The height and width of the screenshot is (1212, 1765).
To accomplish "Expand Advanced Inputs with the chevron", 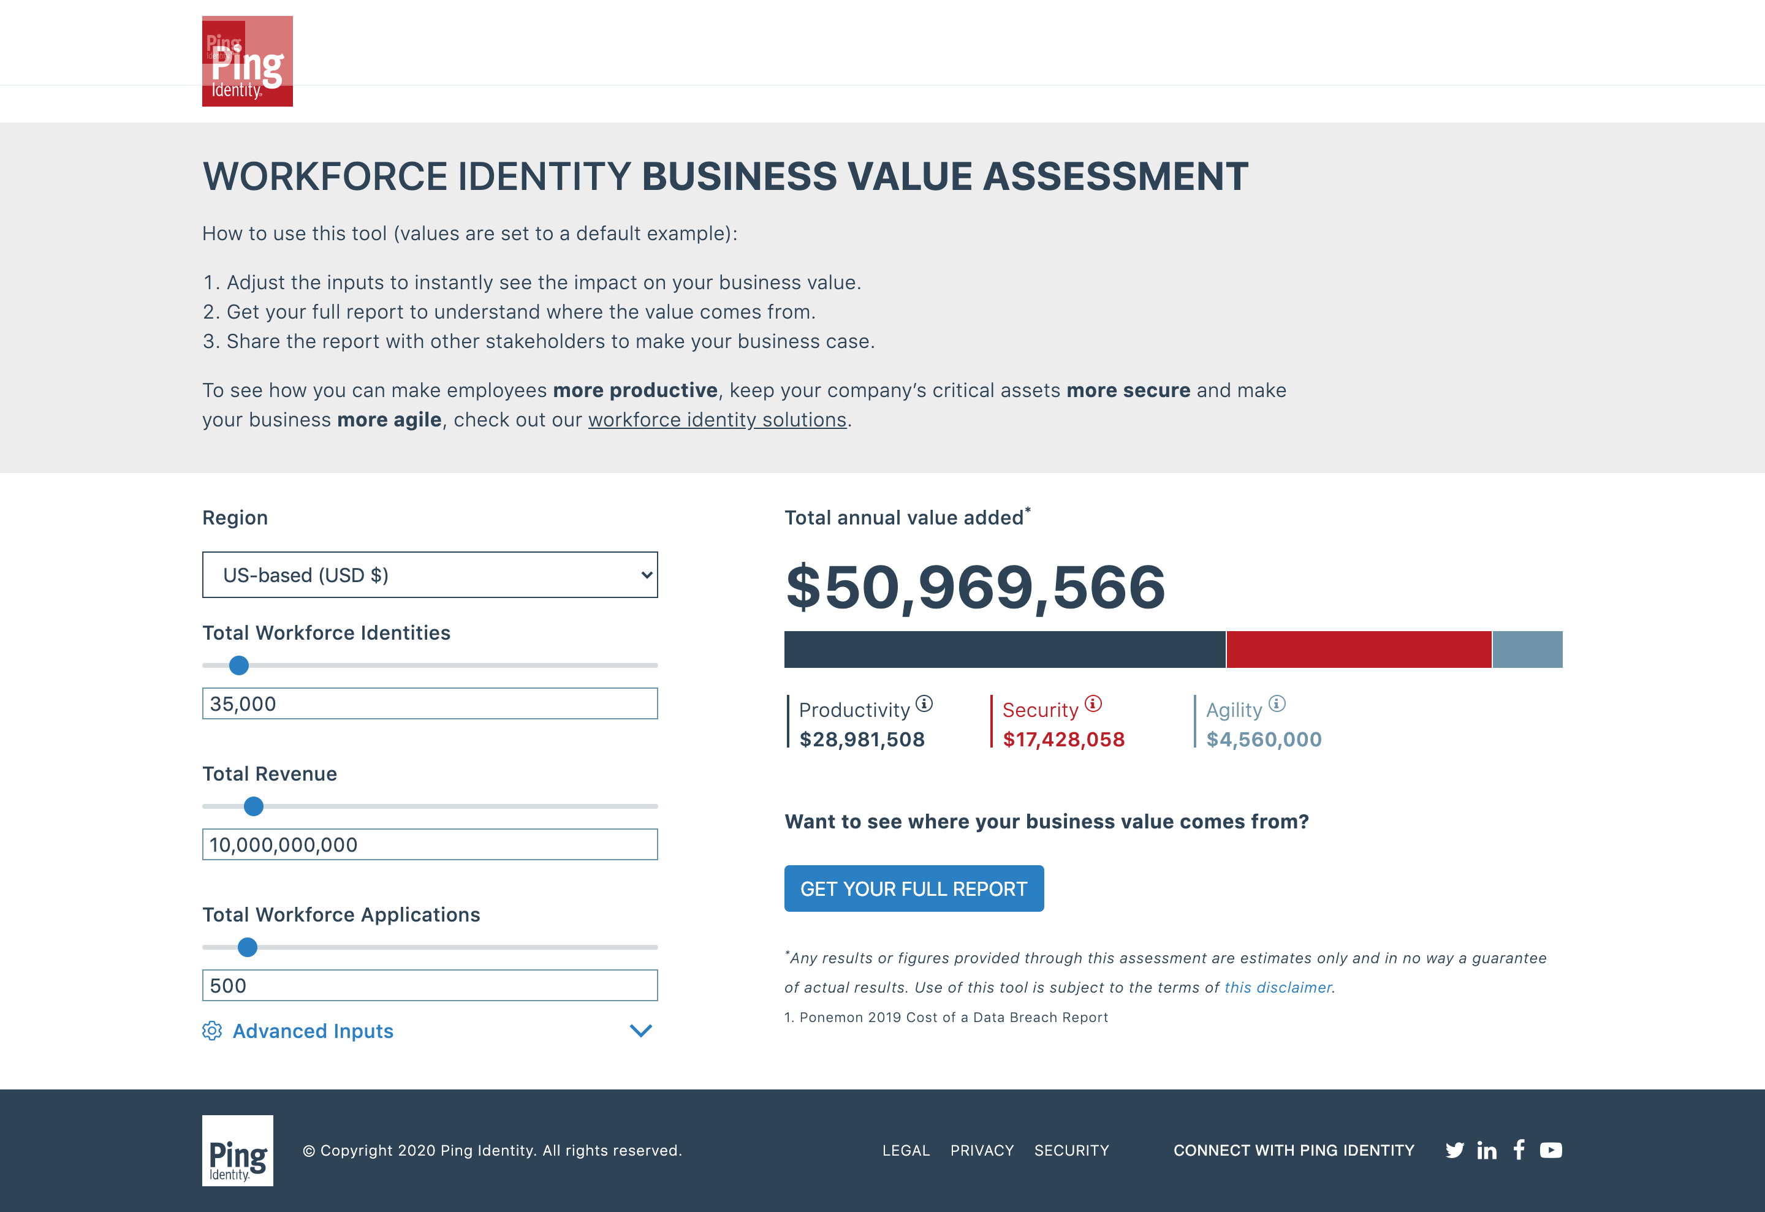I will pos(641,1031).
